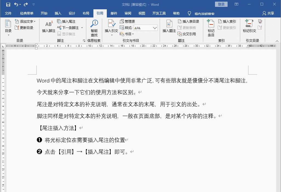
Task: Save the document with the floppy icon
Action: (8, 4)
